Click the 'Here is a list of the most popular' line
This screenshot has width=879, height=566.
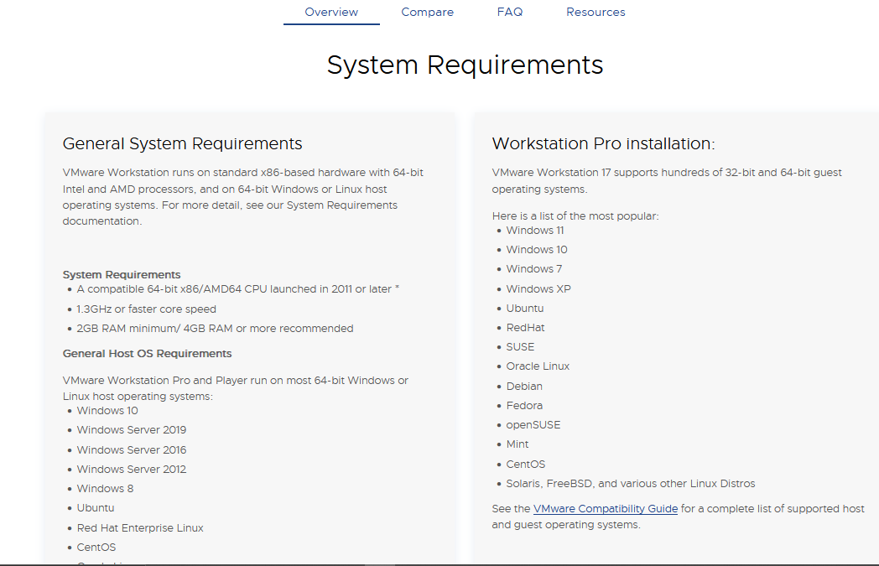(x=575, y=215)
